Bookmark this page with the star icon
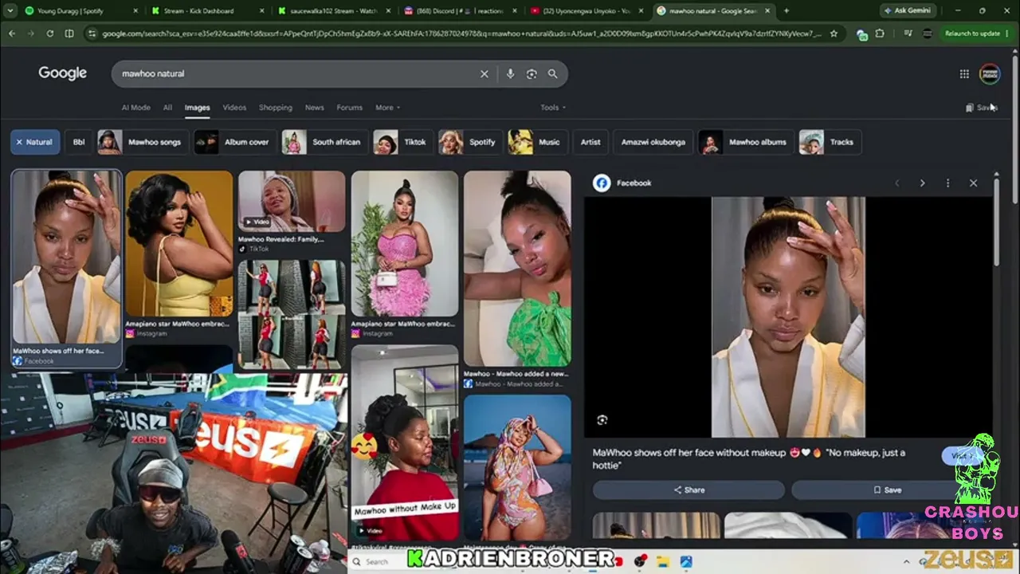The width and height of the screenshot is (1020, 574). [x=834, y=33]
